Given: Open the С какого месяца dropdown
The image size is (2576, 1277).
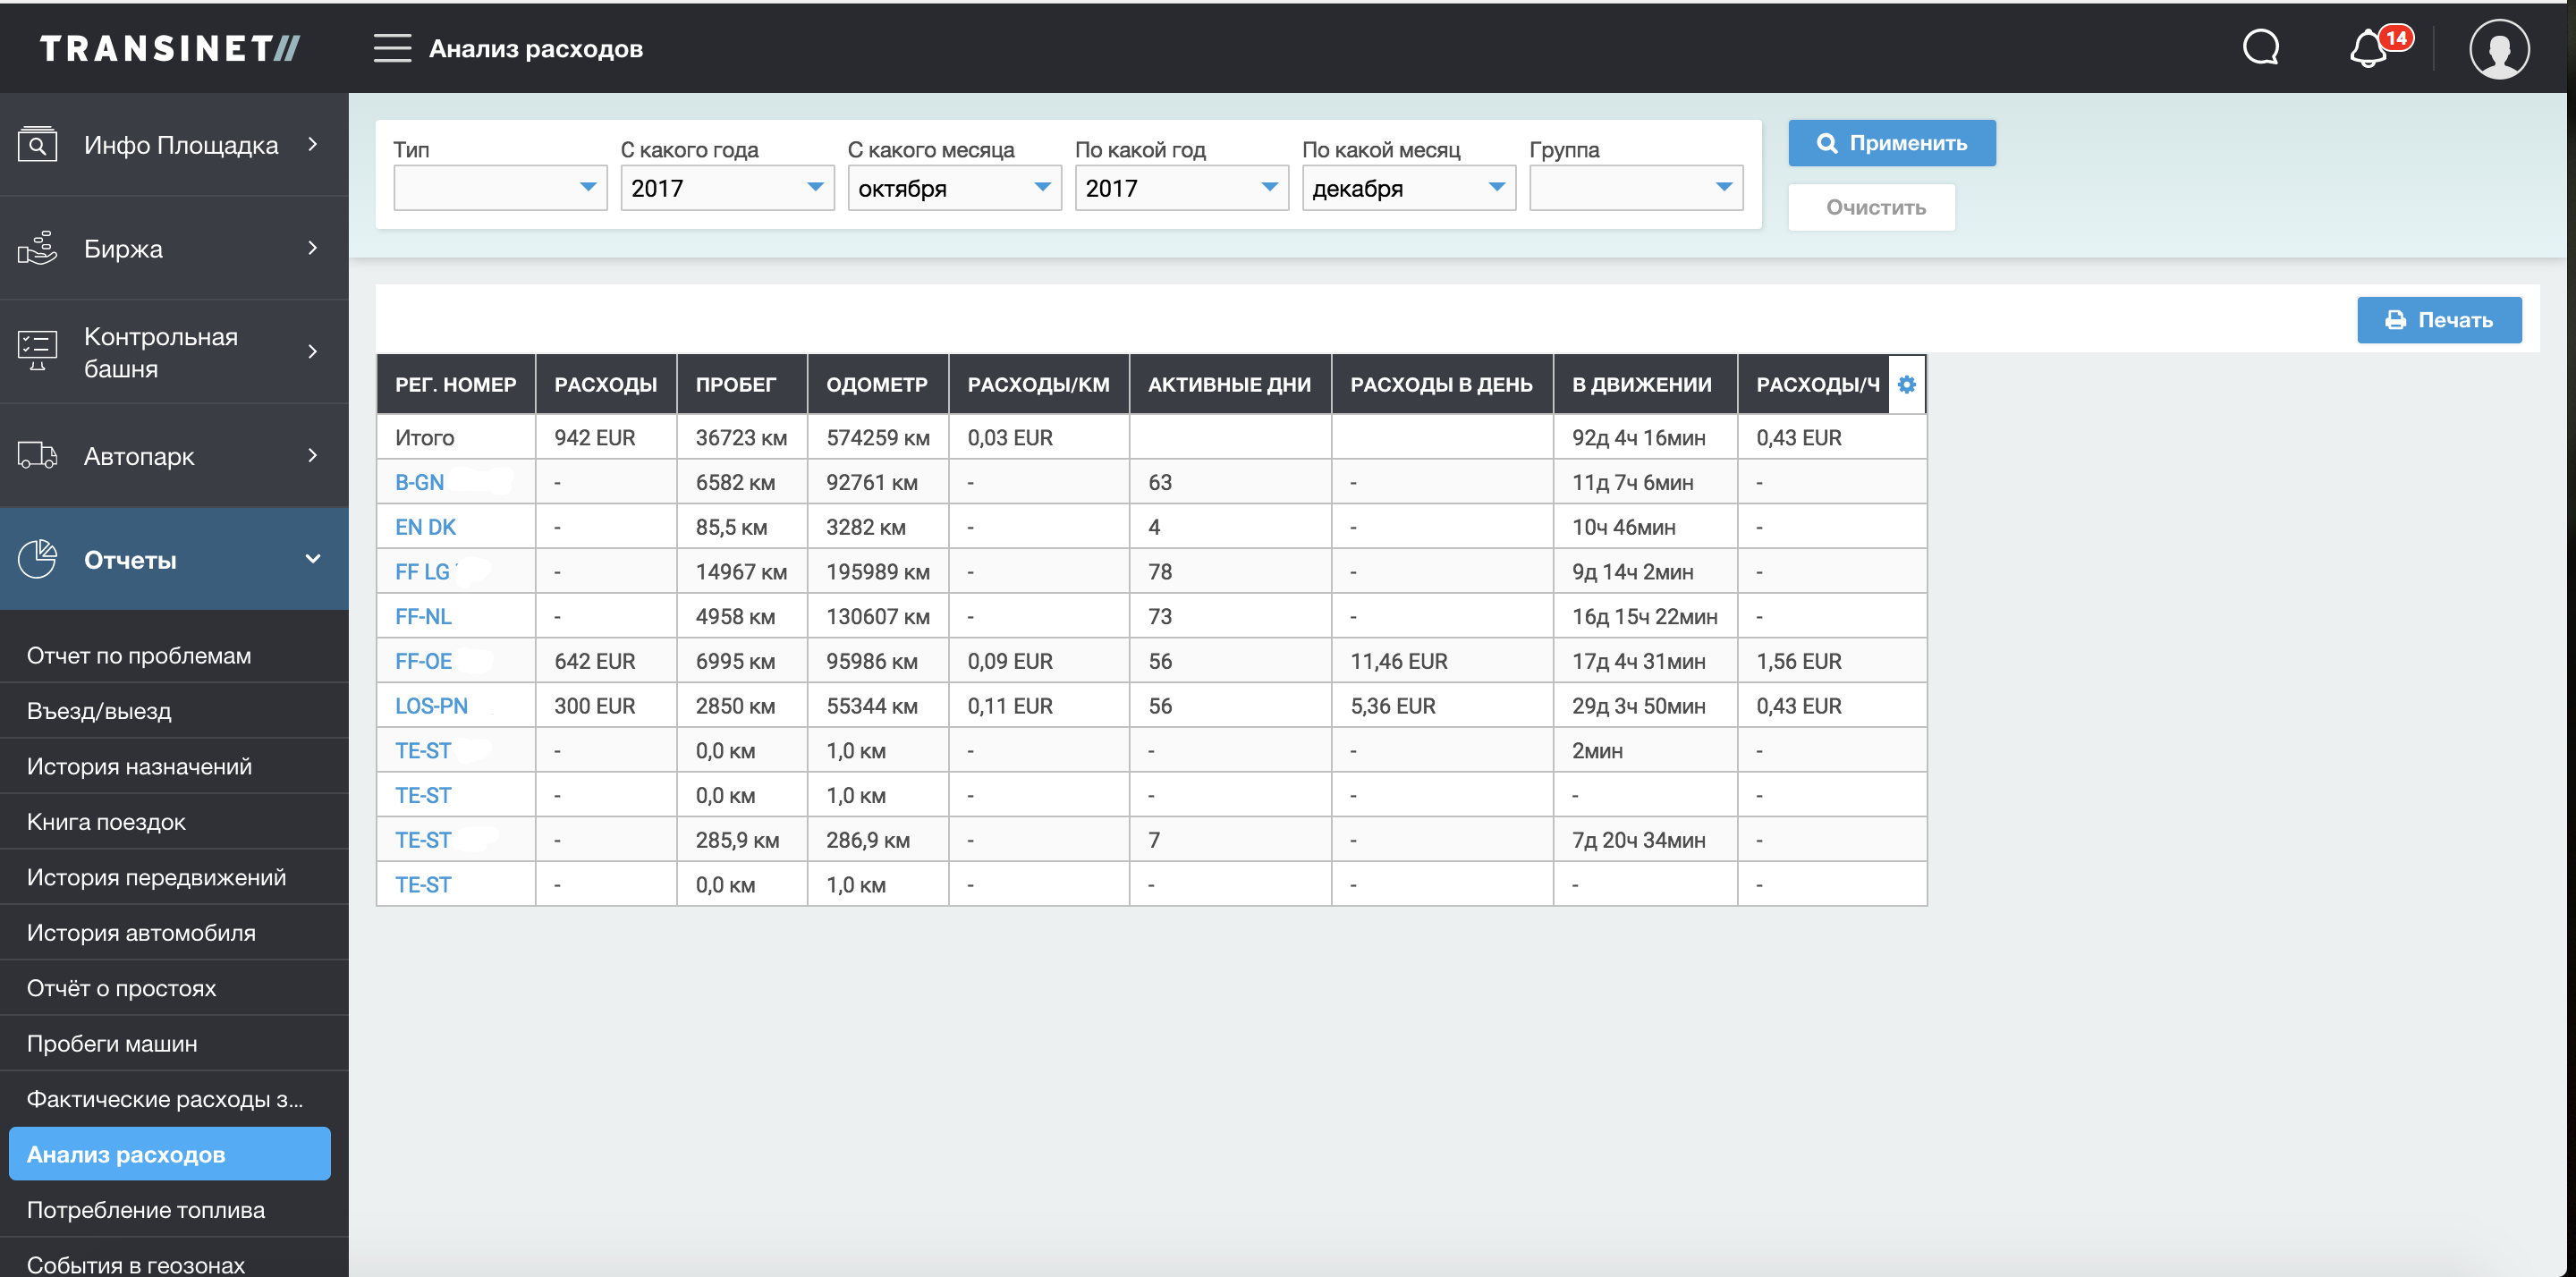Looking at the screenshot, I should (x=954, y=188).
